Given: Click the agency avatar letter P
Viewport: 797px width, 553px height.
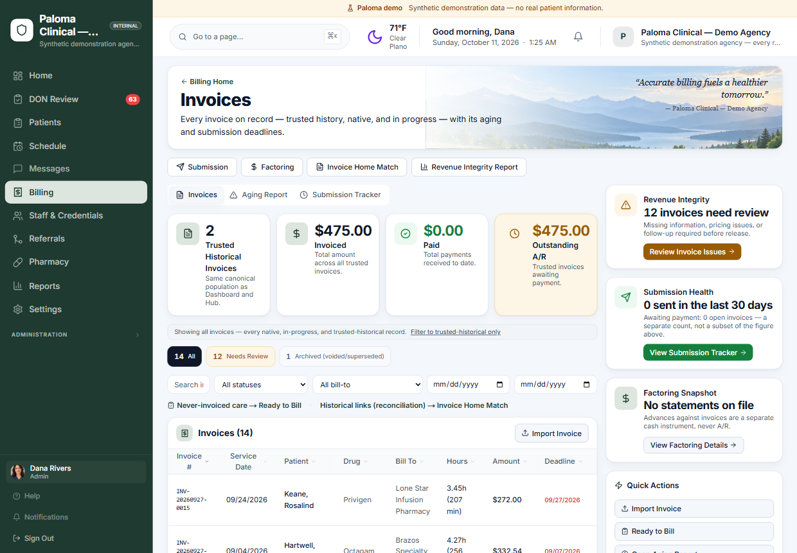Looking at the screenshot, I should click(623, 37).
